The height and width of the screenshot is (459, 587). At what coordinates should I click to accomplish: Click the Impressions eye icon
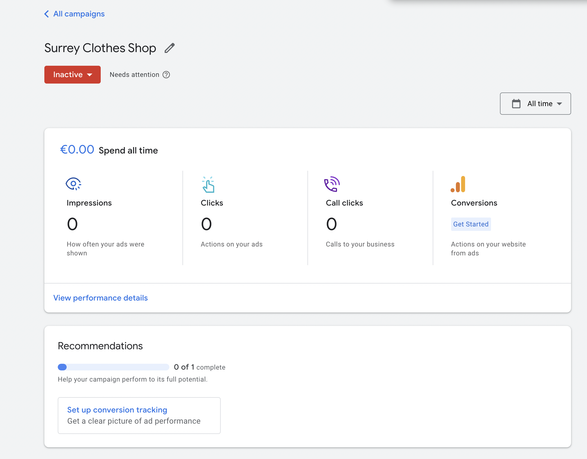(x=73, y=184)
